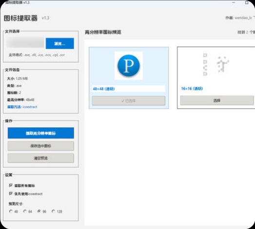Viewport: 255px width, 229px height.
Task: Select the 96 preview size radio
Action: pyautogui.click(x=39, y=211)
